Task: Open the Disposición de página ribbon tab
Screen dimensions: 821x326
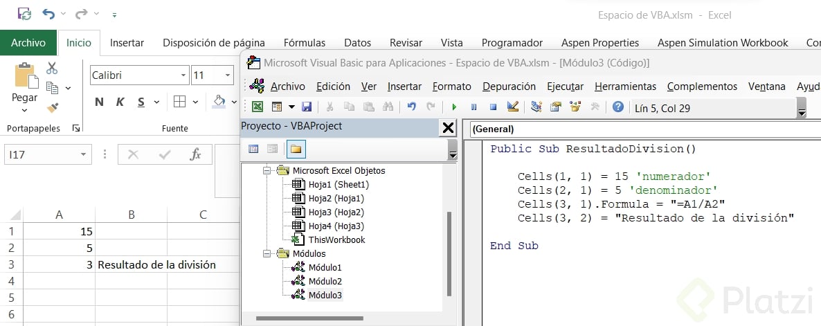Action: [214, 43]
